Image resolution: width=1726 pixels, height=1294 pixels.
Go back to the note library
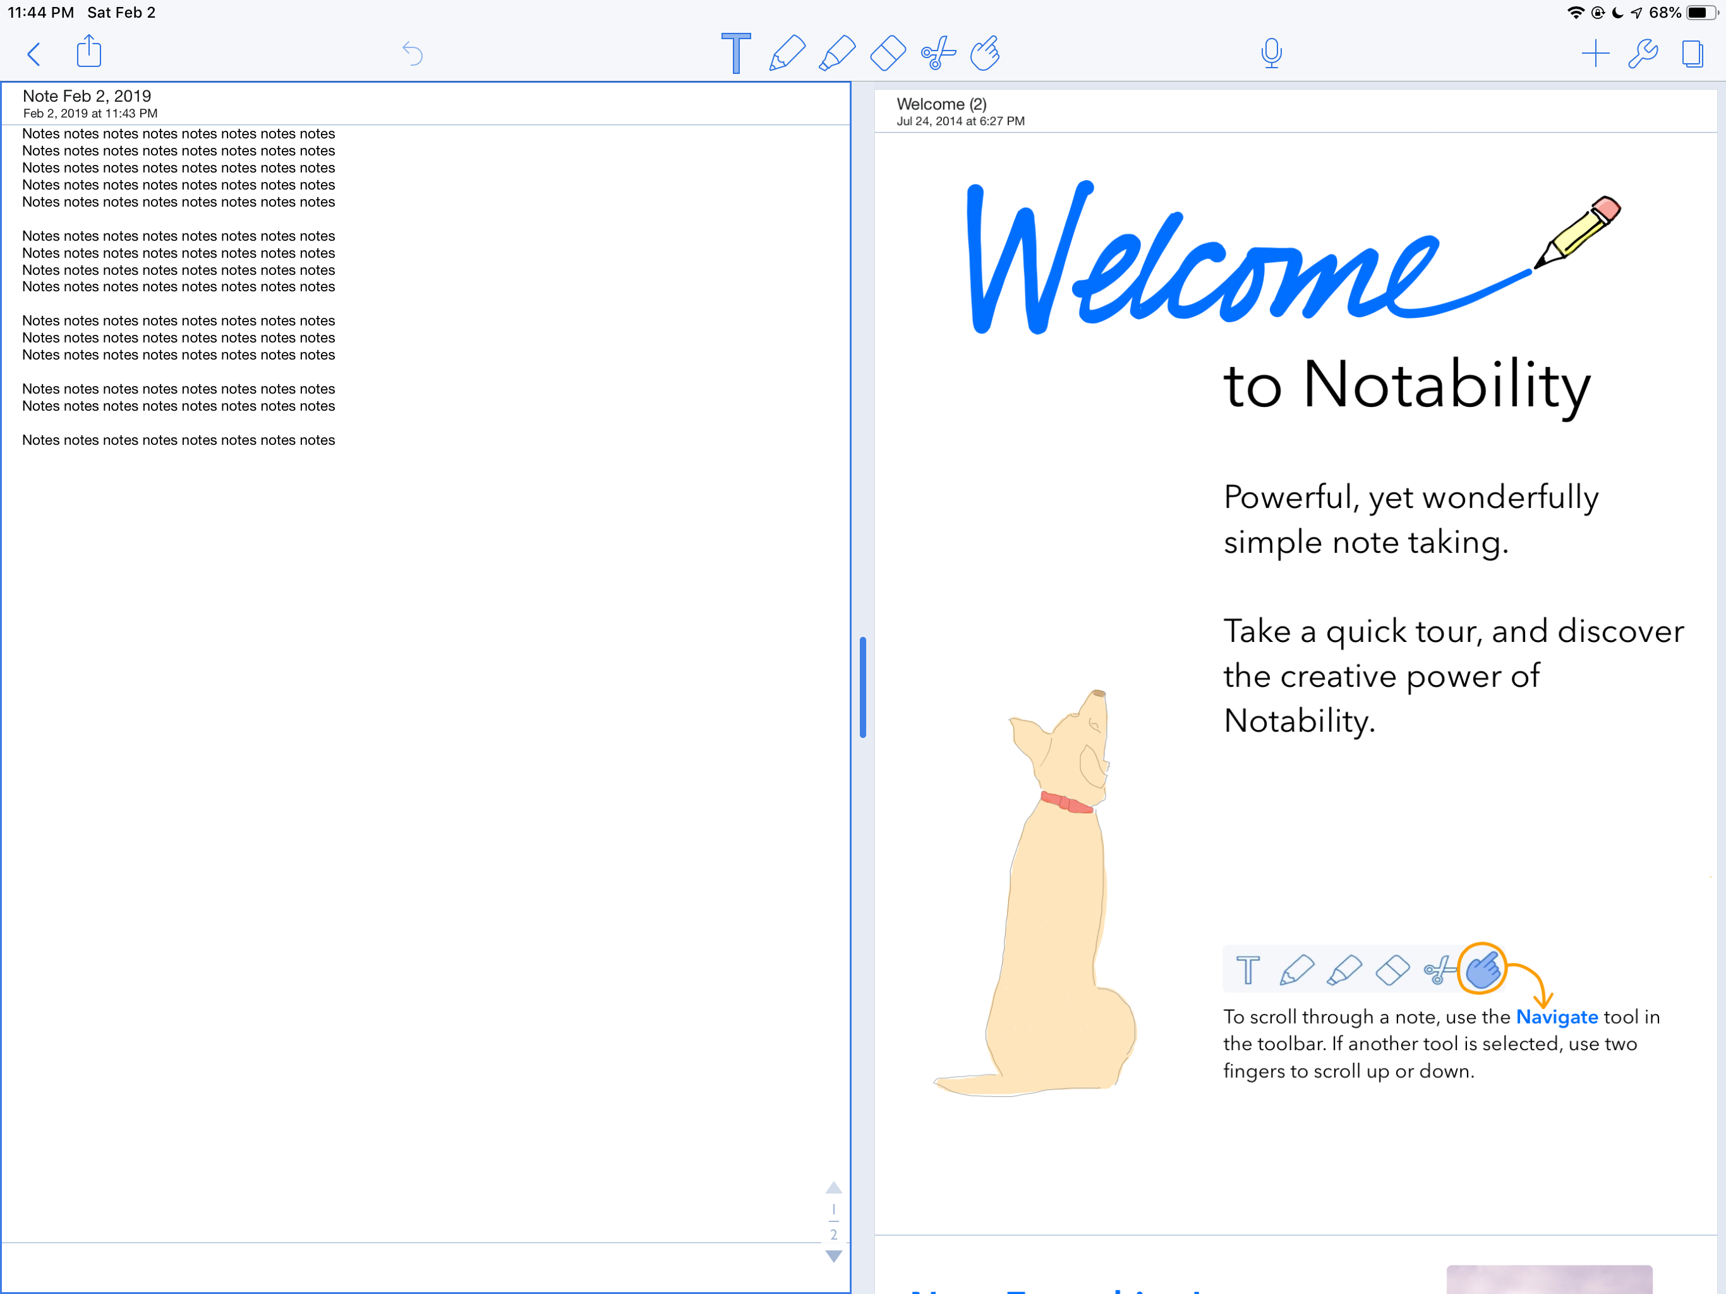pos(33,54)
